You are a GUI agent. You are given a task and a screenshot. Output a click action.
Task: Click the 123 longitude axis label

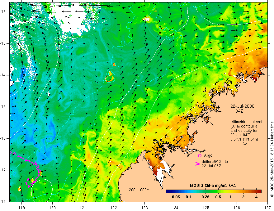144,208
